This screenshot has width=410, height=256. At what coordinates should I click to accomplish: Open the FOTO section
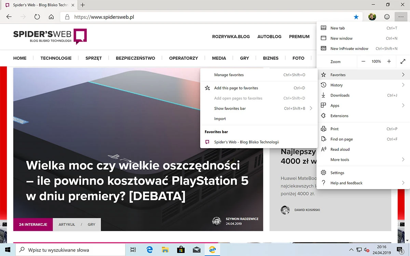tap(298, 58)
